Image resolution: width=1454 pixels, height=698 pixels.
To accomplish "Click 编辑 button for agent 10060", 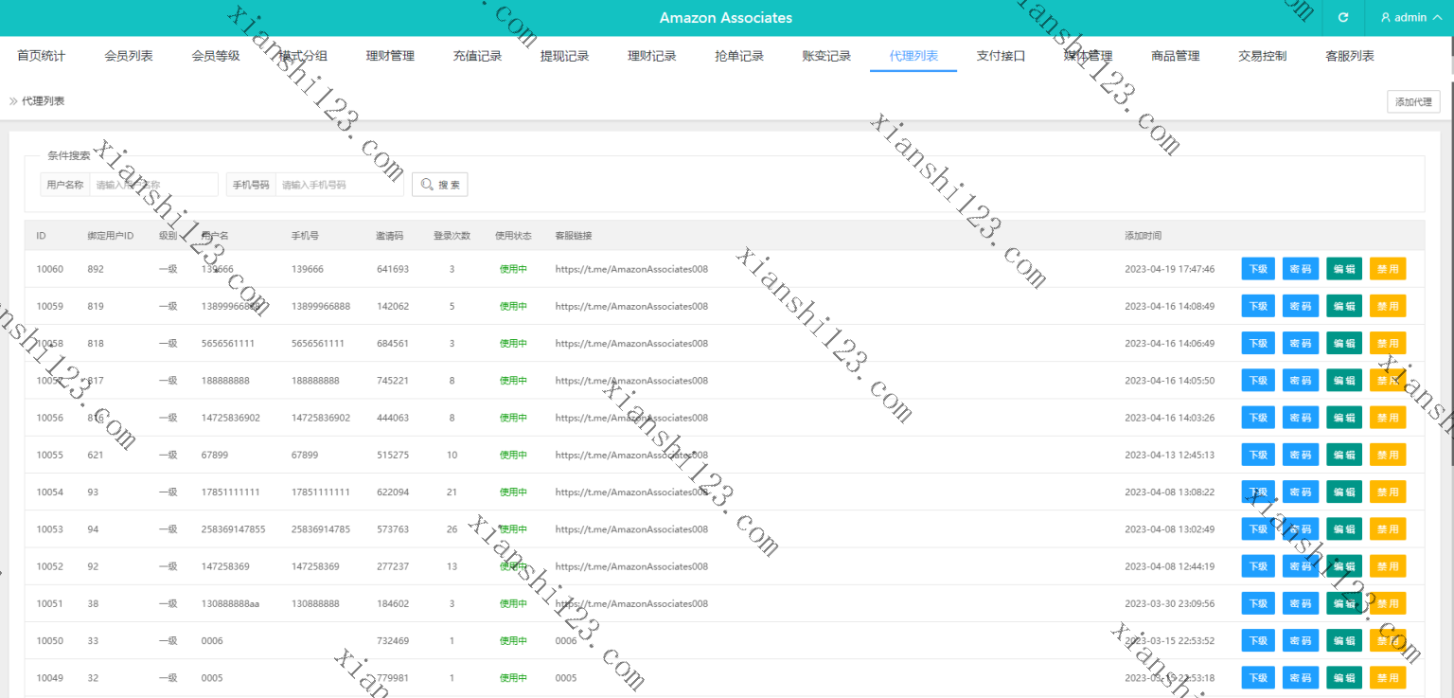I will (1344, 269).
